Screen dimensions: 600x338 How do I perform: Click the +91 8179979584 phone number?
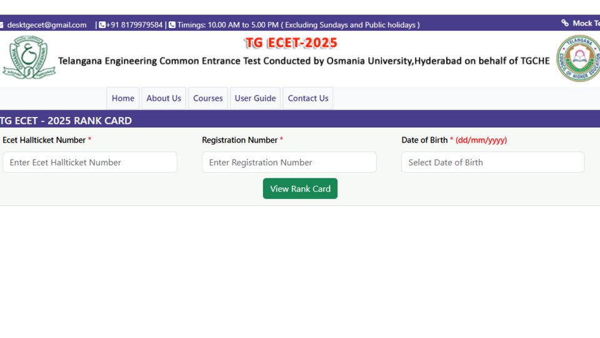tap(134, 25)
